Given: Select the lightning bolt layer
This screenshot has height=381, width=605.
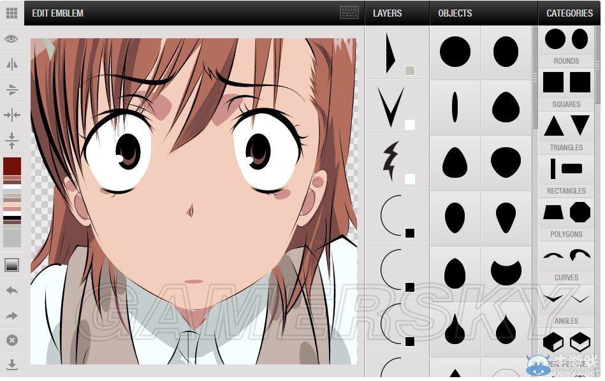Looking at the screenshot, I should coord(397,161).
